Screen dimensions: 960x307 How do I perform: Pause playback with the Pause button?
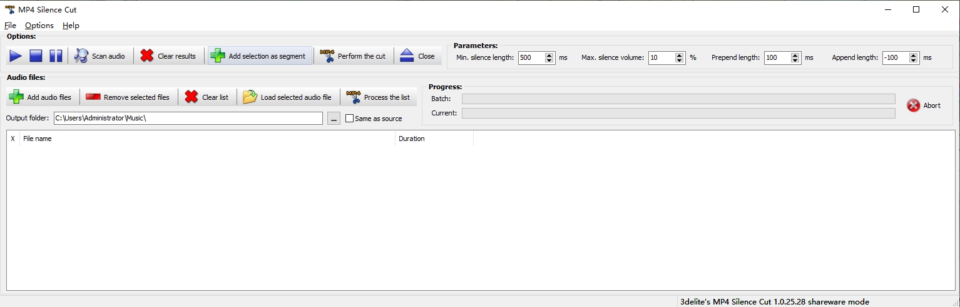[x=56, y=56]
